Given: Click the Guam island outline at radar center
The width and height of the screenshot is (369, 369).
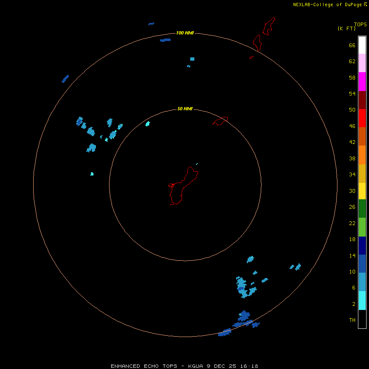Looking at the screenshot, I should click(x=183, y=186).
